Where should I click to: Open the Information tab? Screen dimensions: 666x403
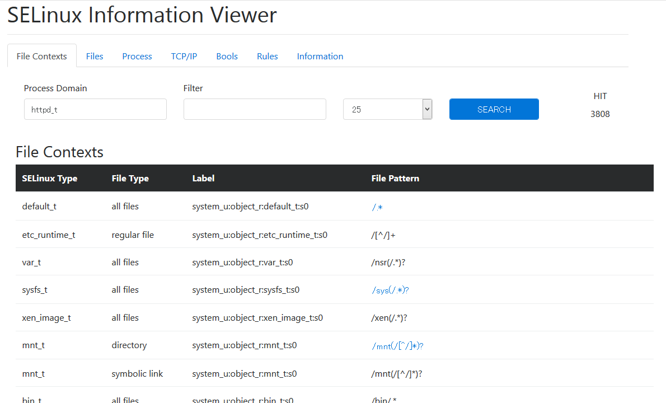320,56
